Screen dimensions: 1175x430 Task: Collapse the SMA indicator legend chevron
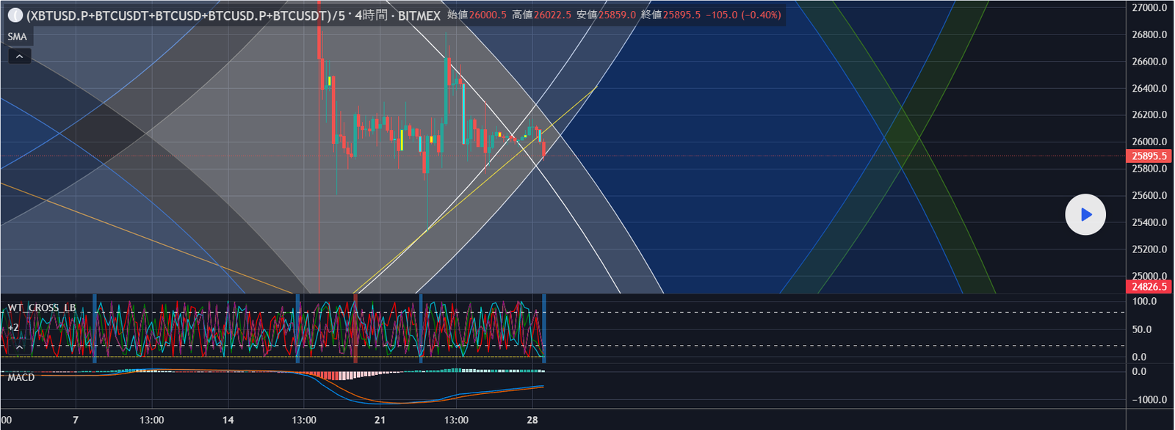20,57
